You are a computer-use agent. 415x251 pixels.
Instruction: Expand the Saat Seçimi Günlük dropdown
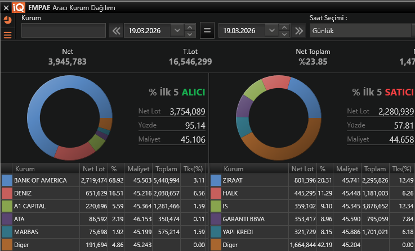360,30
